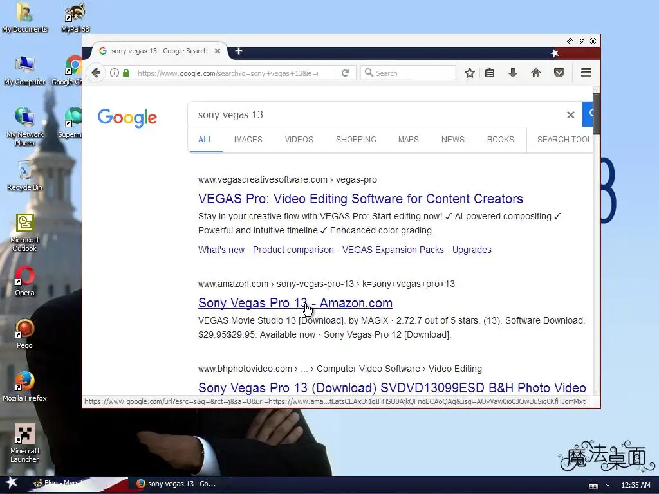Open the VEGAS Expansion Packs sitelink
The image size is (659, 494).
pyautogui.click(x=393, y=250)
